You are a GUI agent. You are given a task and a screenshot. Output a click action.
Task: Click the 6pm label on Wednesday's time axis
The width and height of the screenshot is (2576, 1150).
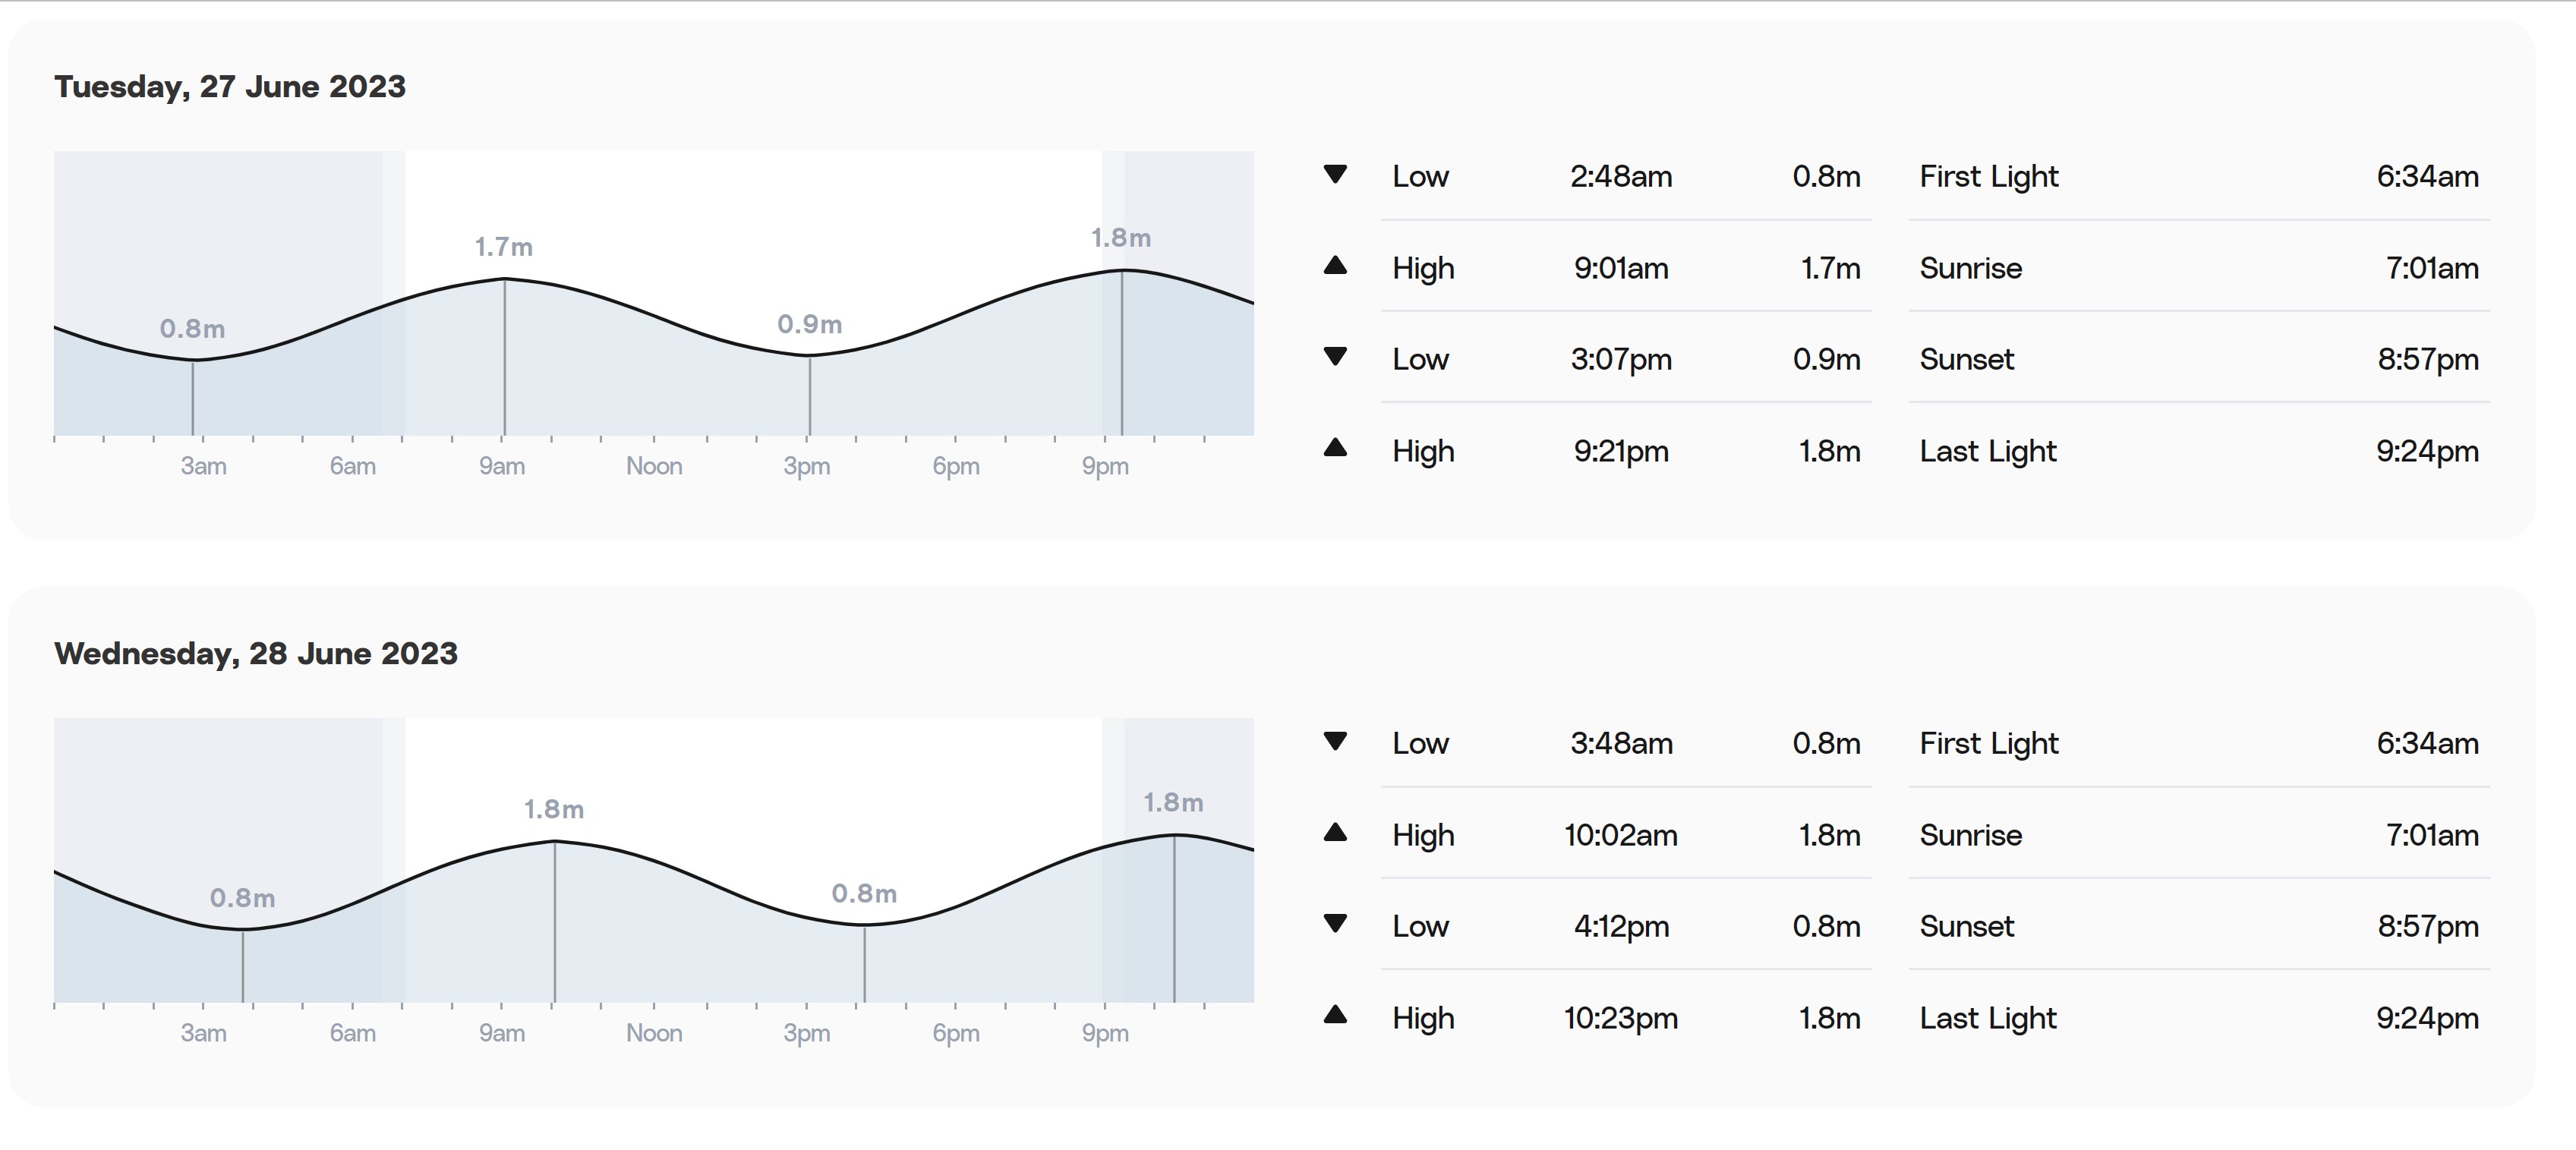[956, 1033]
